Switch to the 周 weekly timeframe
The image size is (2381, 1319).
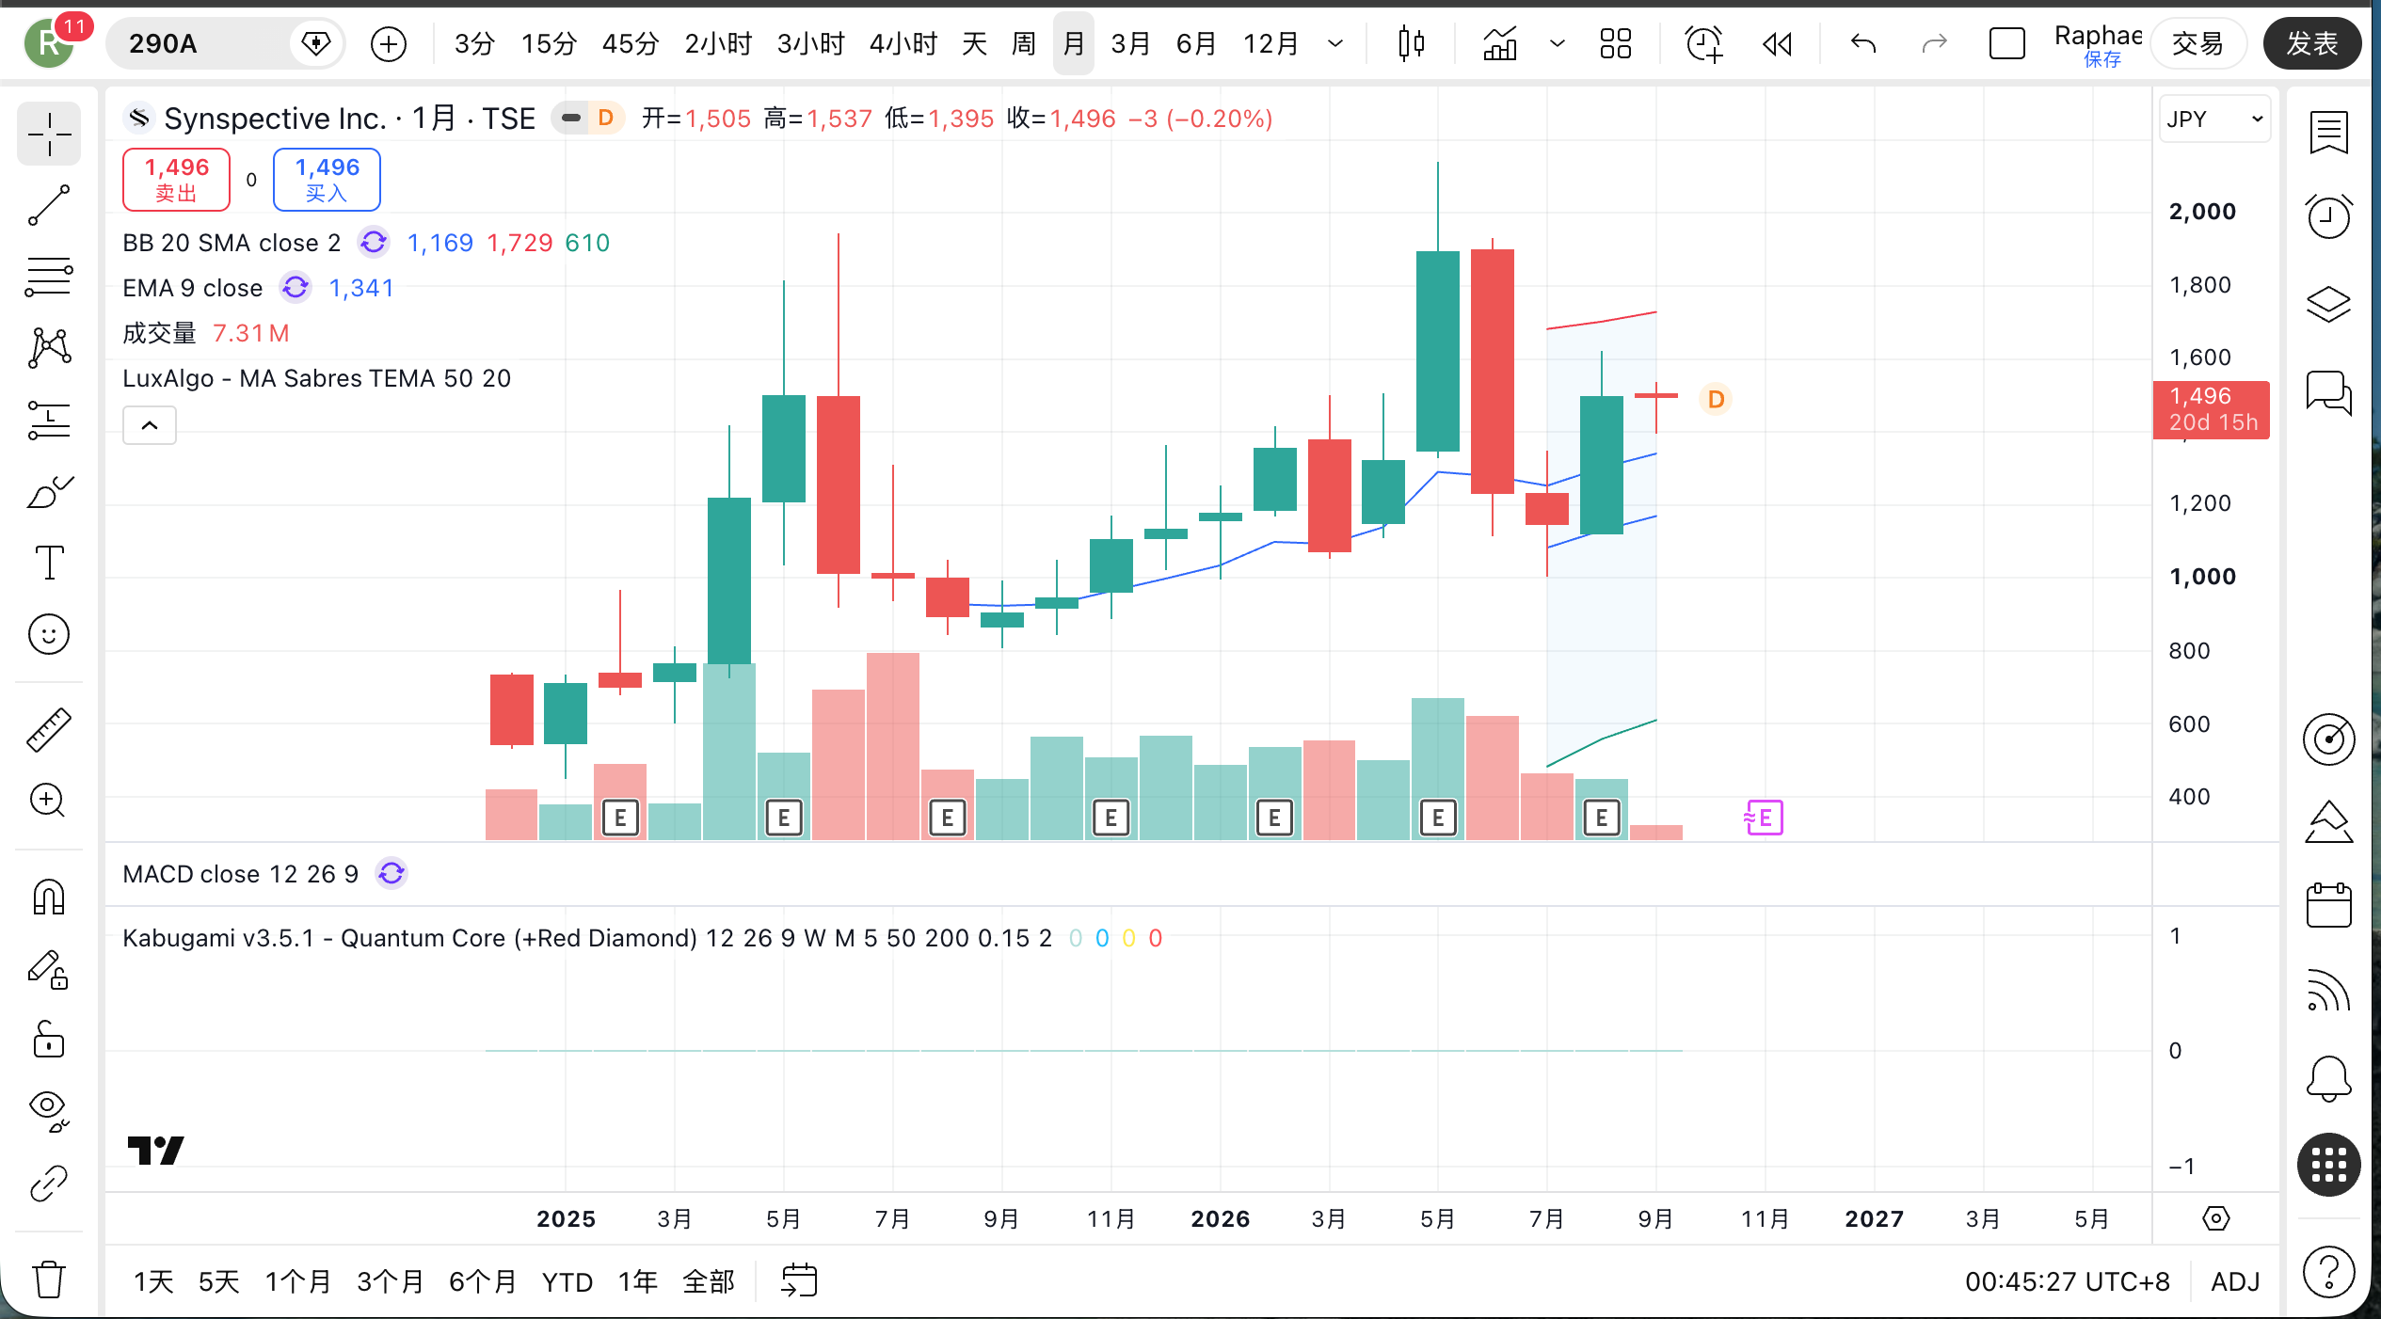[x=1023, y=43]
